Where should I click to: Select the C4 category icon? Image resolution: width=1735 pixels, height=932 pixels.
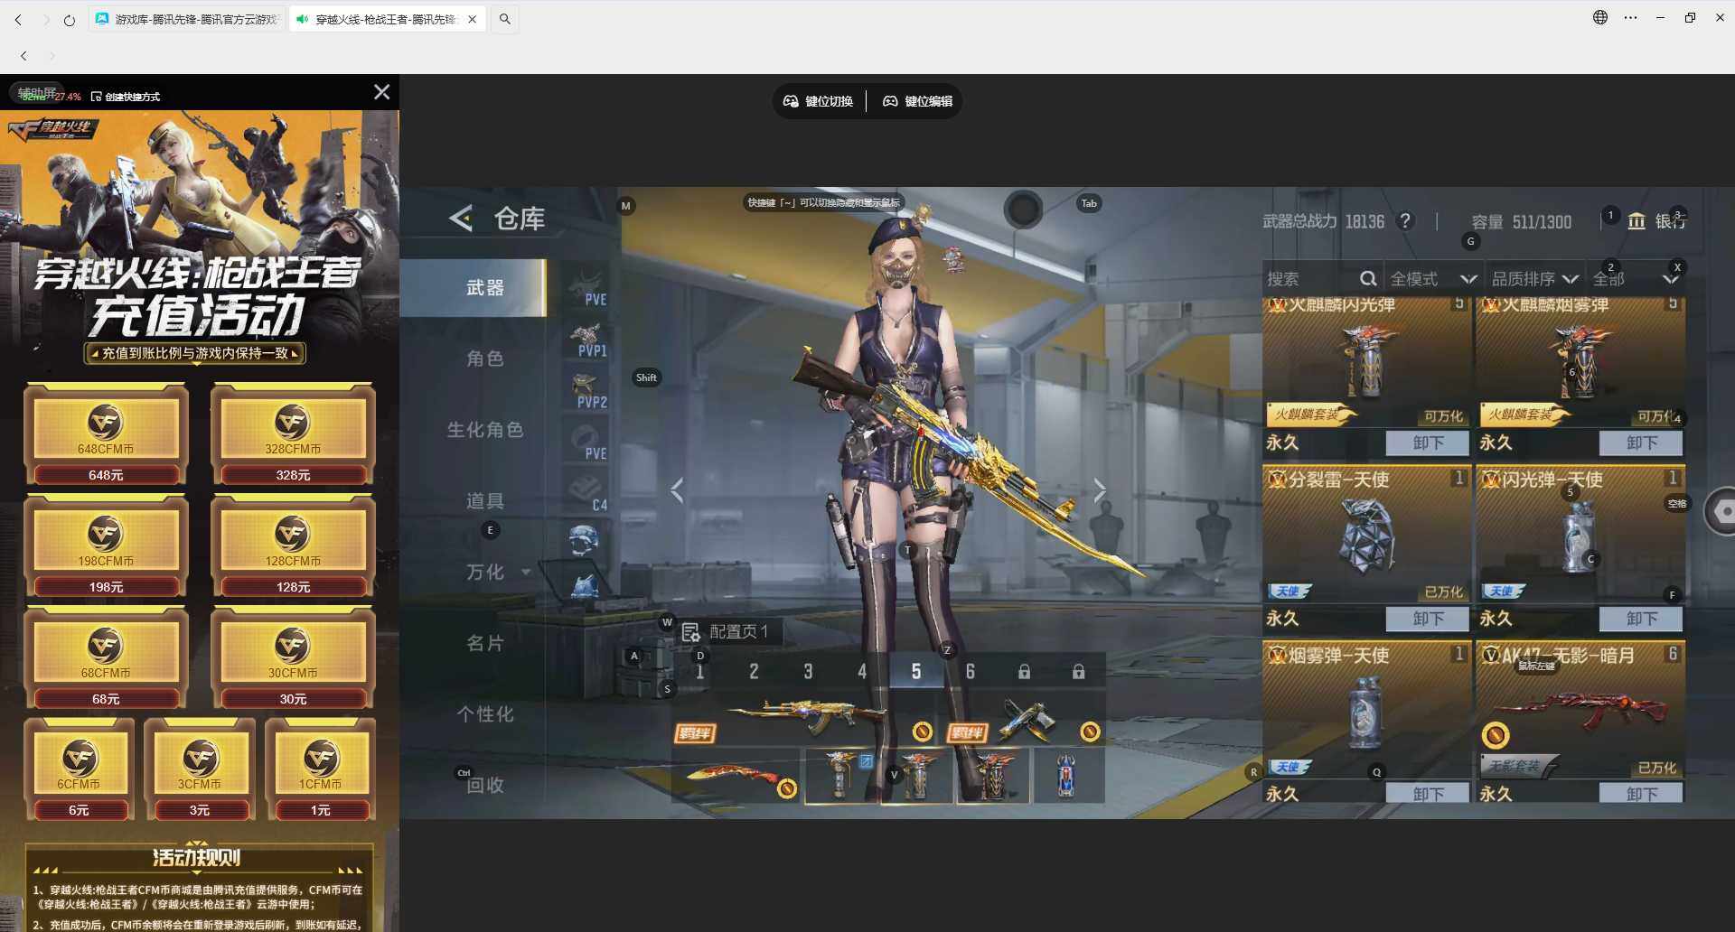[x=587, y=492]
